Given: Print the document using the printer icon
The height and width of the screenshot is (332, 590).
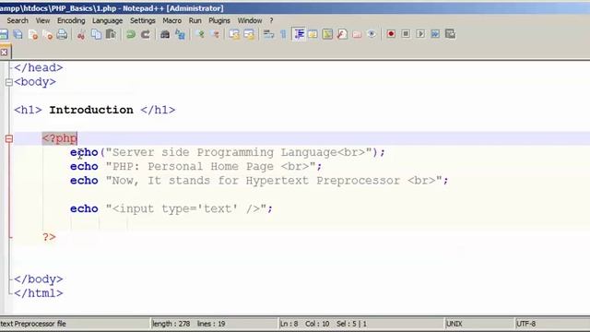Looking at the screenshot, I should tap(62, 34).
